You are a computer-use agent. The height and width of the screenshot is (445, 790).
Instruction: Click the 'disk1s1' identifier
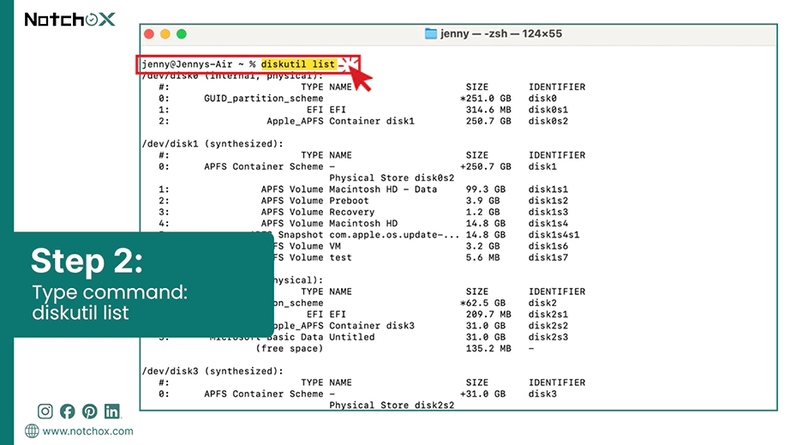coord(548,189)
